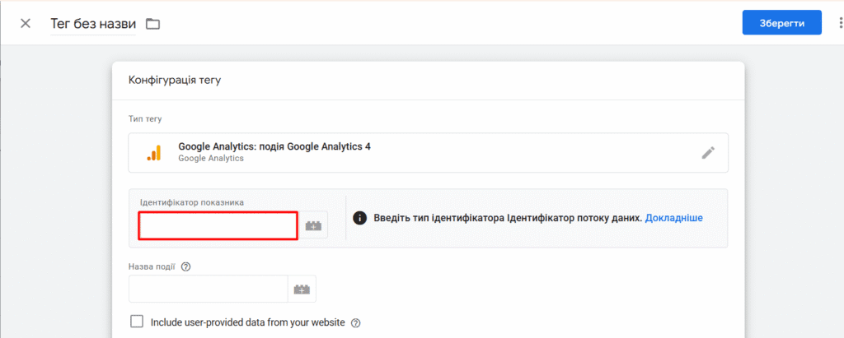
Task: Enable the Include user-provided data checkbox
Action: pyautogui.click(x=138, y=322)
